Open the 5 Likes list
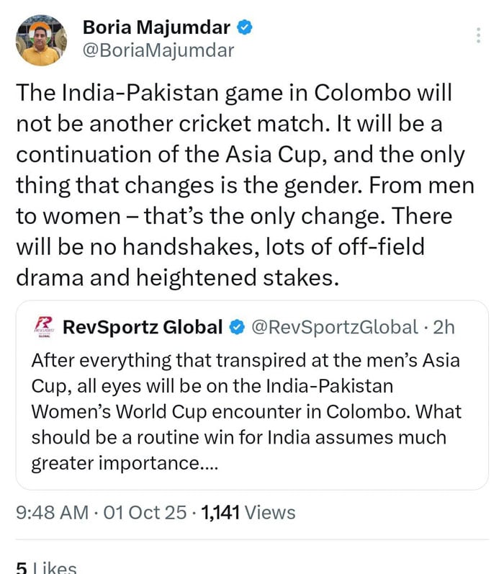 tap(45, 568)
